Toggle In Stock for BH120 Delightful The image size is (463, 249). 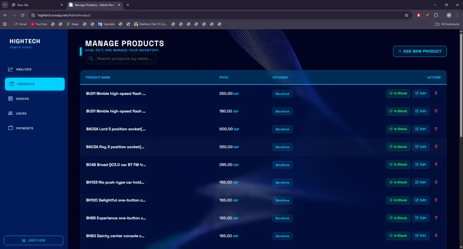click(x=398, y=200)
